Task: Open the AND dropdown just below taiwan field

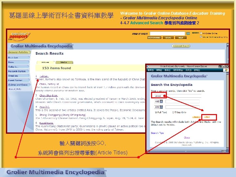Action: click(159, 101)
